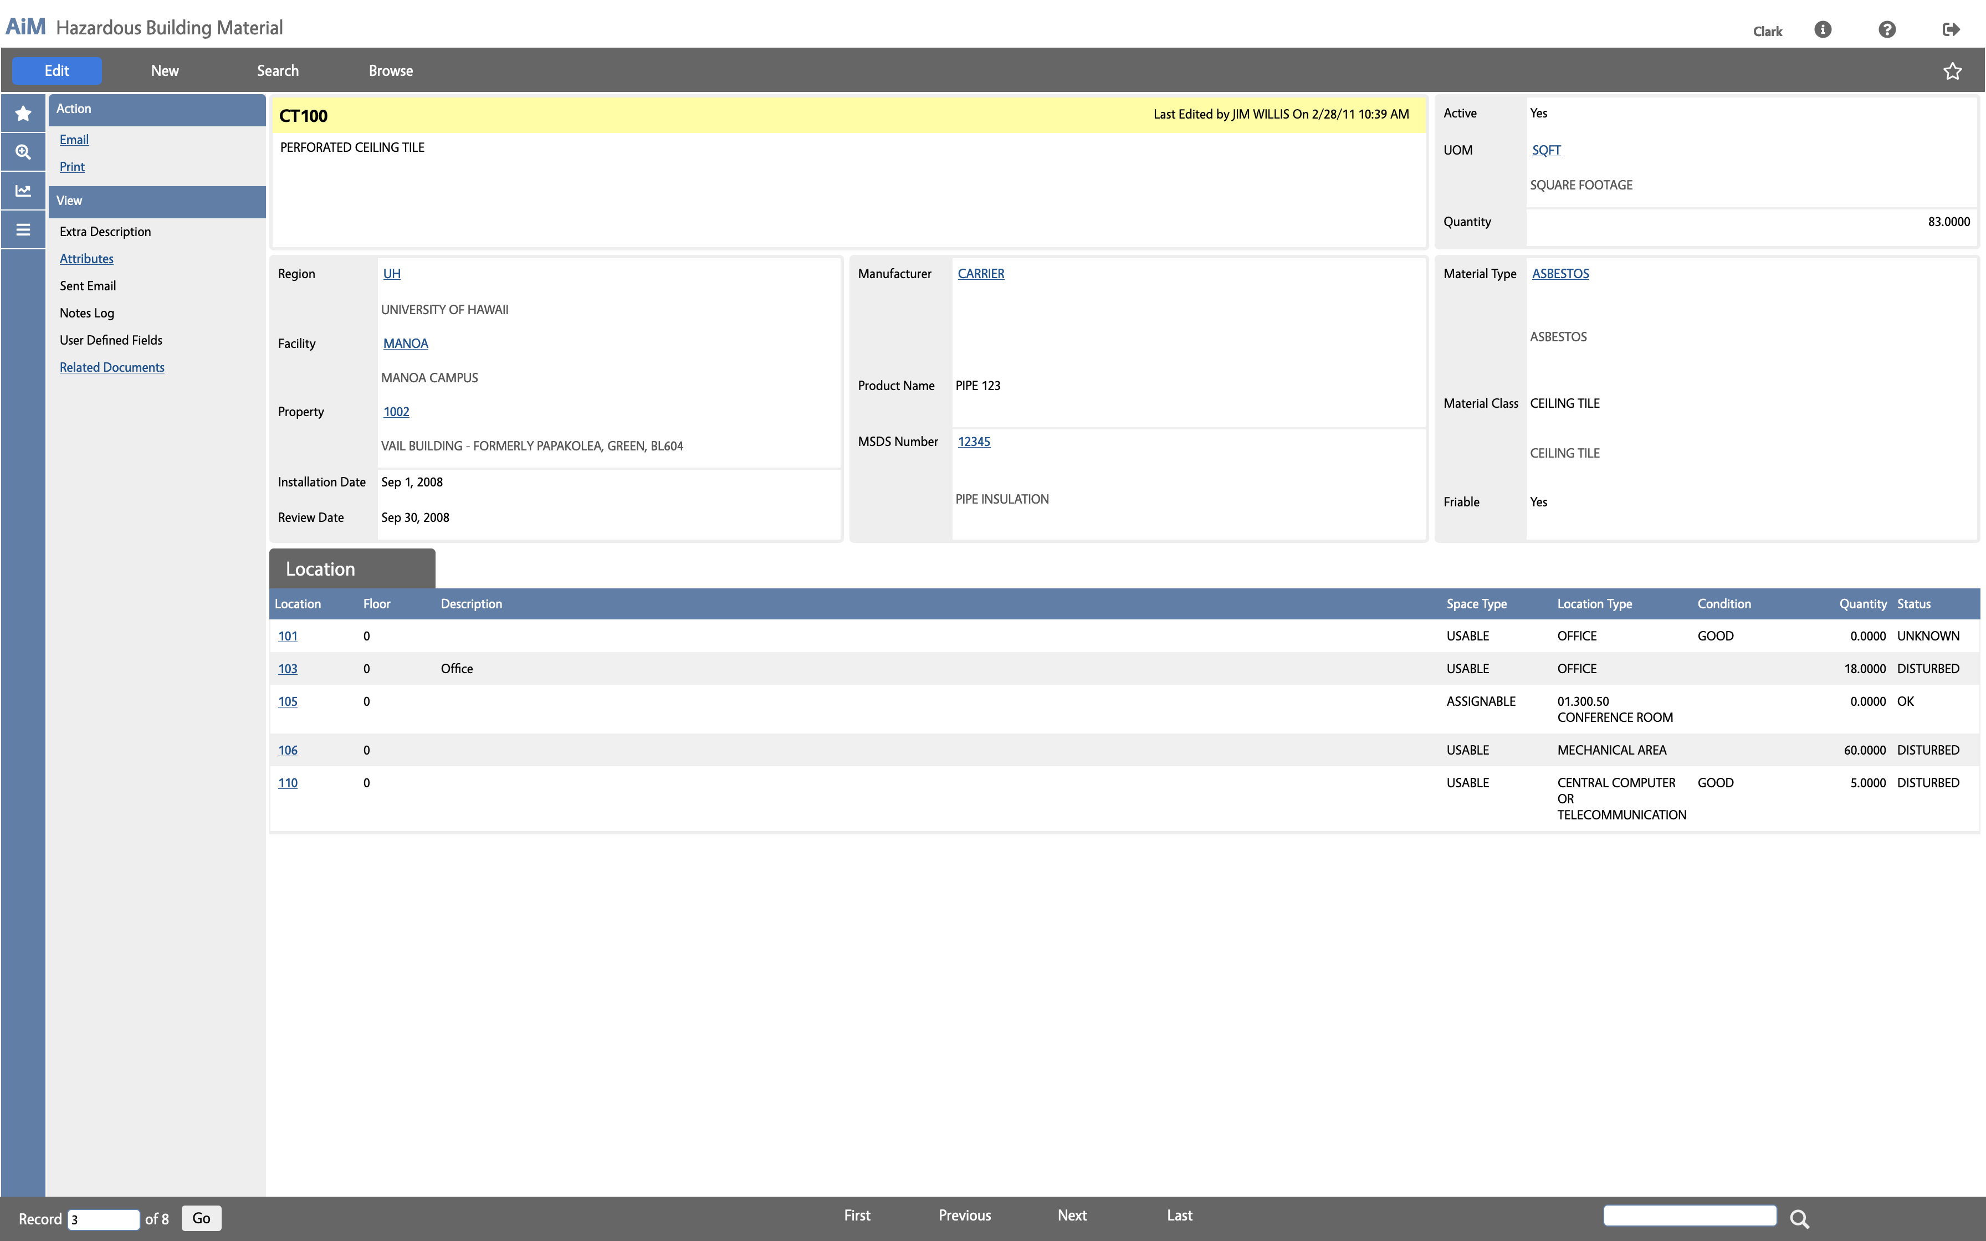1986x1241 pixels.
Task: Bookmark page with outline star icon
Action: (x=1952, y=71)
